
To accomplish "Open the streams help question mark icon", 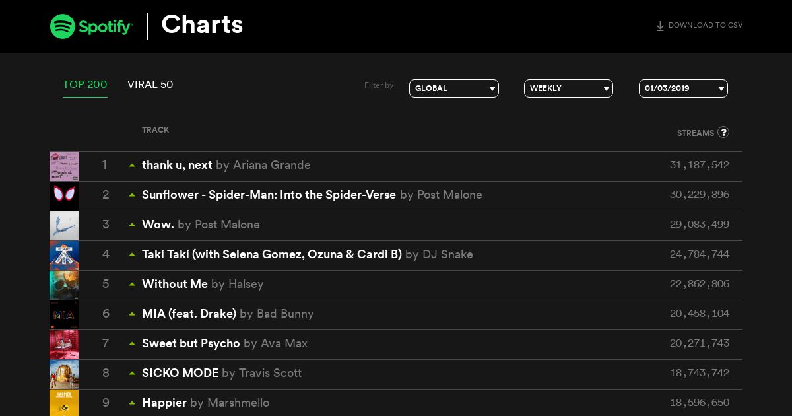I will pos(723,132).
